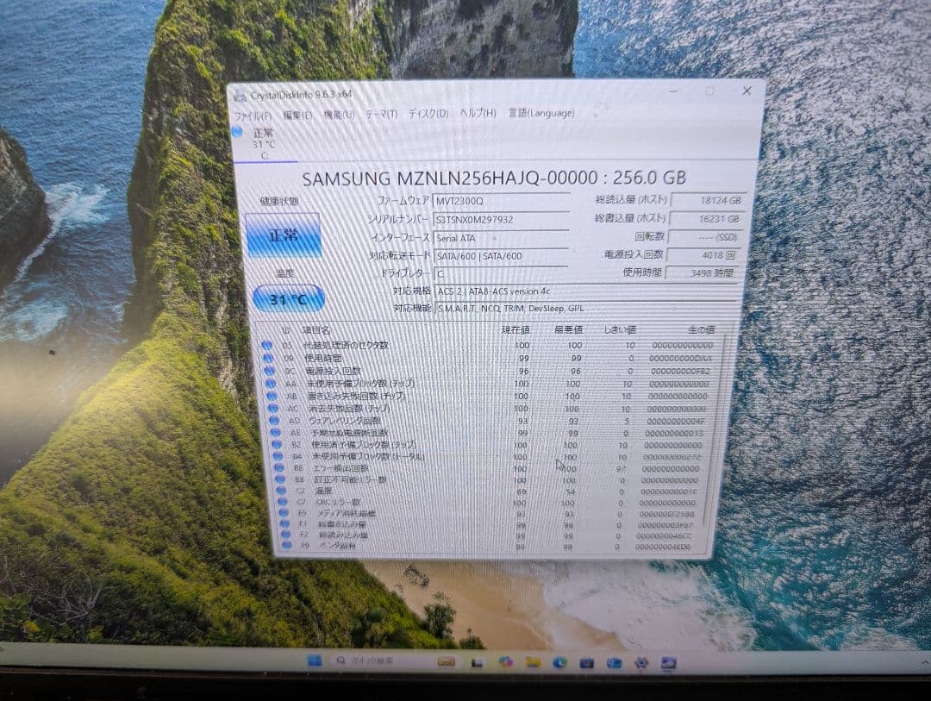Click the blue status dot beside 代替処理済のセクタ数
This screenshot has height=701, width=931.
click(x=267, y=345)
